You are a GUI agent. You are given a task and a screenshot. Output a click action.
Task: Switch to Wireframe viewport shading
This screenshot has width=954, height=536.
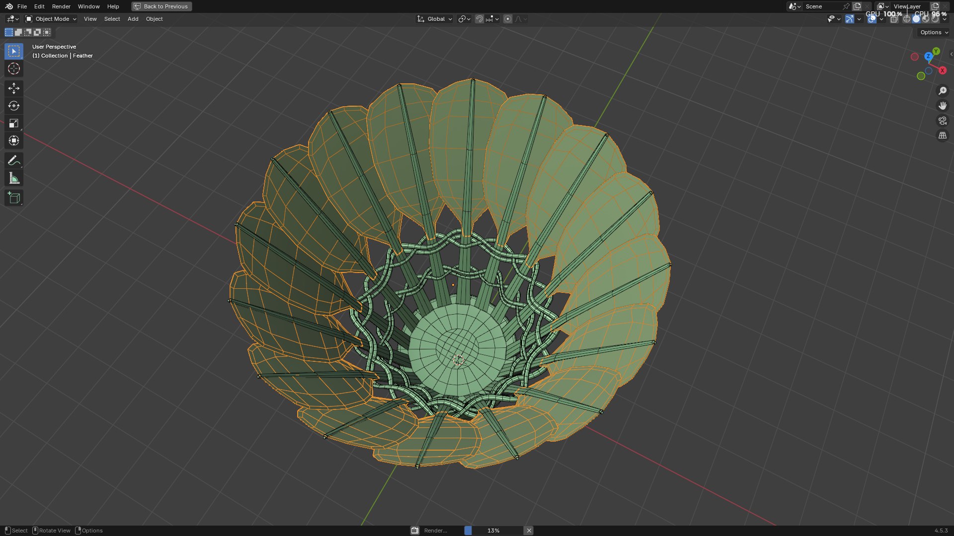(907, 19)
